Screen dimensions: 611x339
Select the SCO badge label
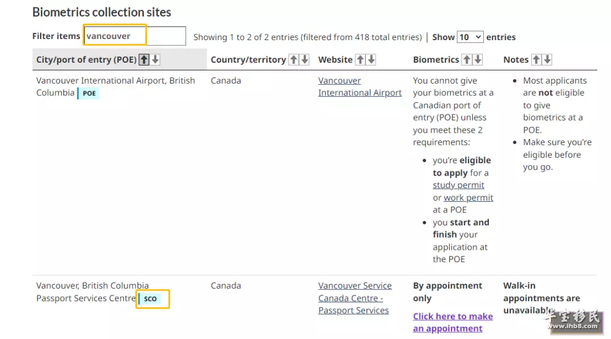[x=150, y=298]
